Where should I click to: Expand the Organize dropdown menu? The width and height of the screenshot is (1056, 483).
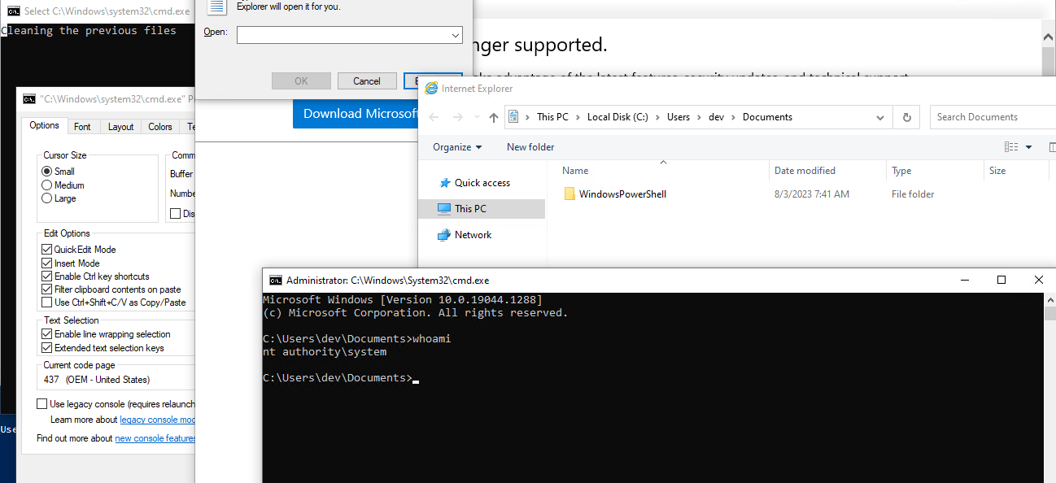pyautogui.click(x=457, y=147)
